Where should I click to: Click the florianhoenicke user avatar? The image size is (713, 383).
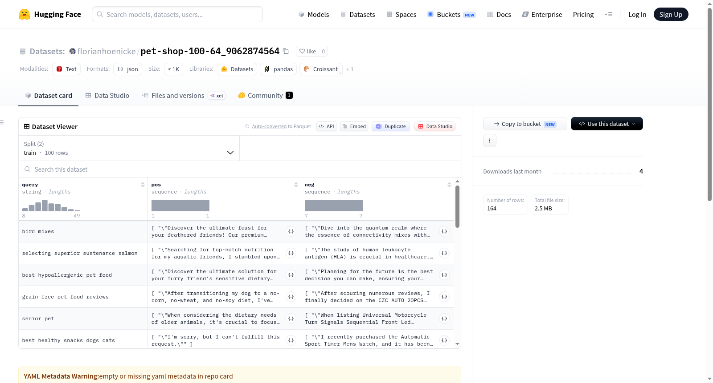pyautogui.click(x=73, y=51)
